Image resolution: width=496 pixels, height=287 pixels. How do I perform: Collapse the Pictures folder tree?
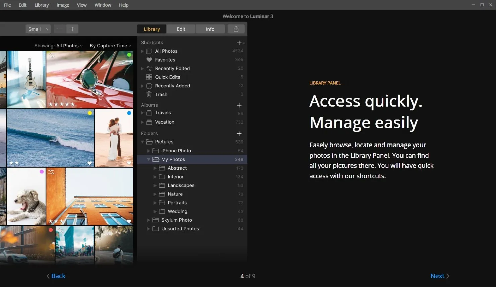pyautogui.click(x=142, y=142)
